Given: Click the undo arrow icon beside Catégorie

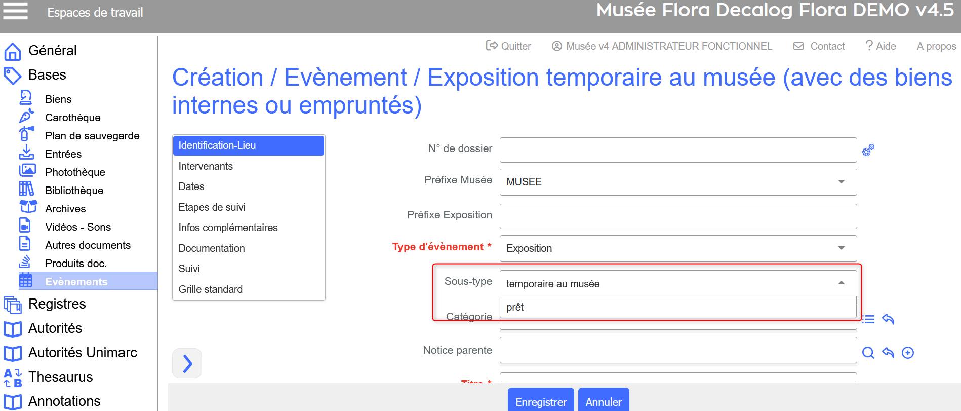Looking at the screenshot, I should point(888,319).
